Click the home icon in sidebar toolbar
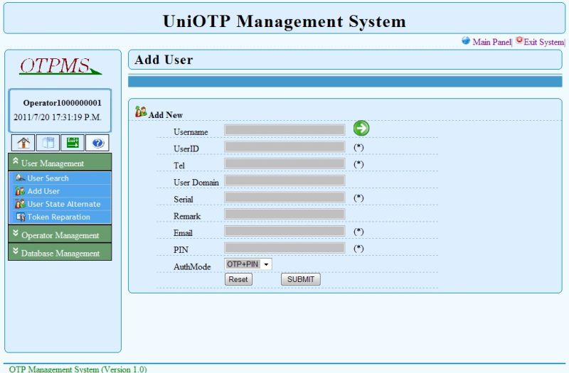 (x=23, y=143)
